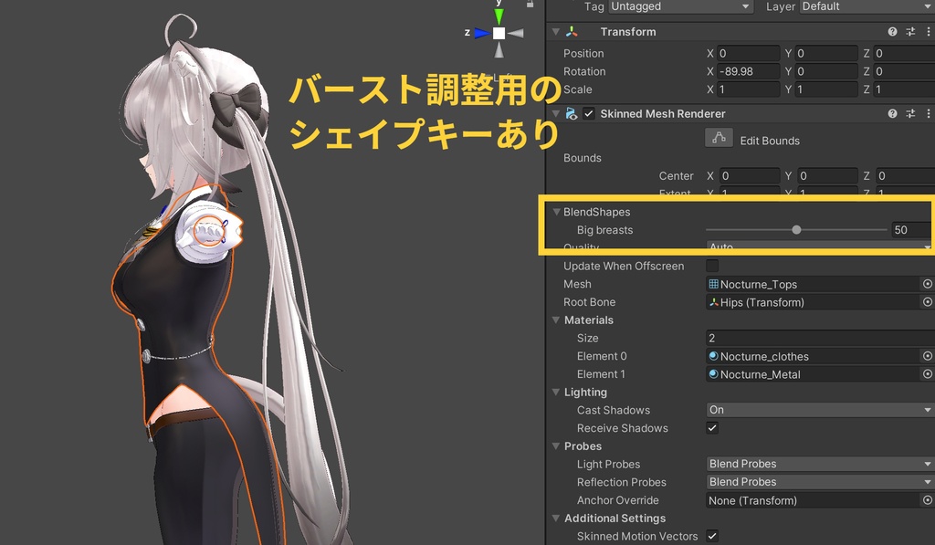Open object picker for Root Bone

[x=928, y=302]
